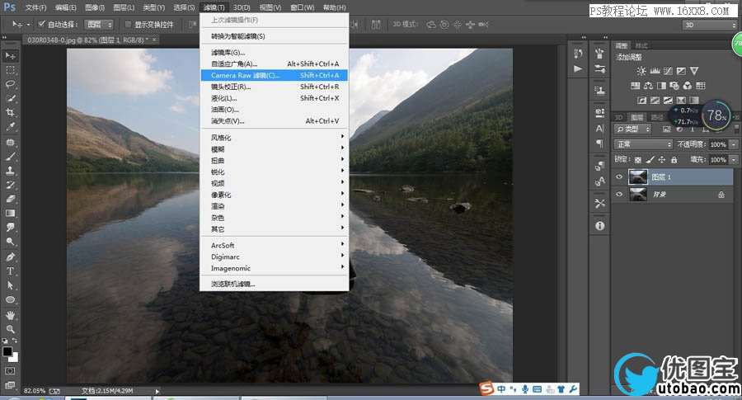Uncheck 自动选择 checkbox in options bar
This screenshot has width=742, height=400.
[42, 24]
